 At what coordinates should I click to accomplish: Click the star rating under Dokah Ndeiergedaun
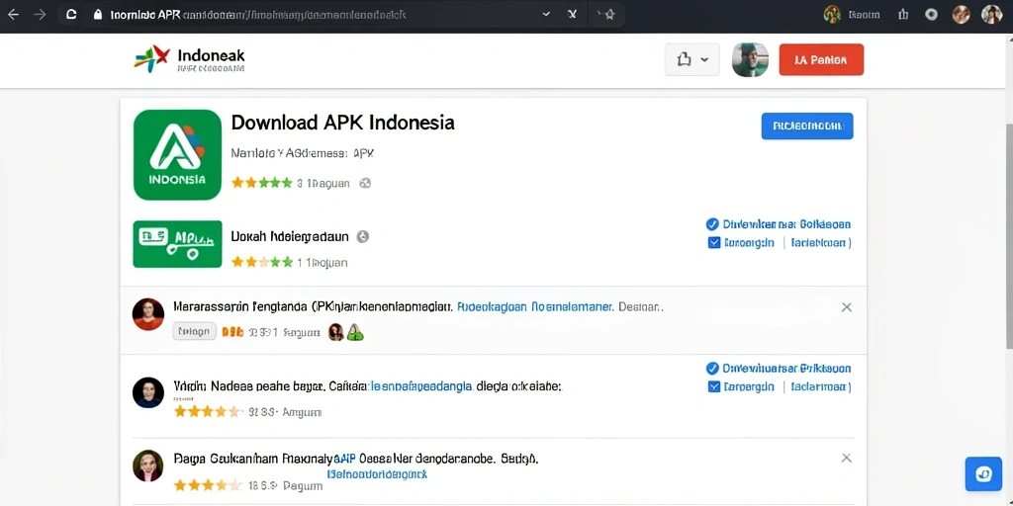[261, 262]
